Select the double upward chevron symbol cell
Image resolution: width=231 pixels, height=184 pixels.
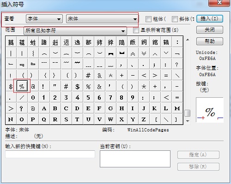point(133,53)
